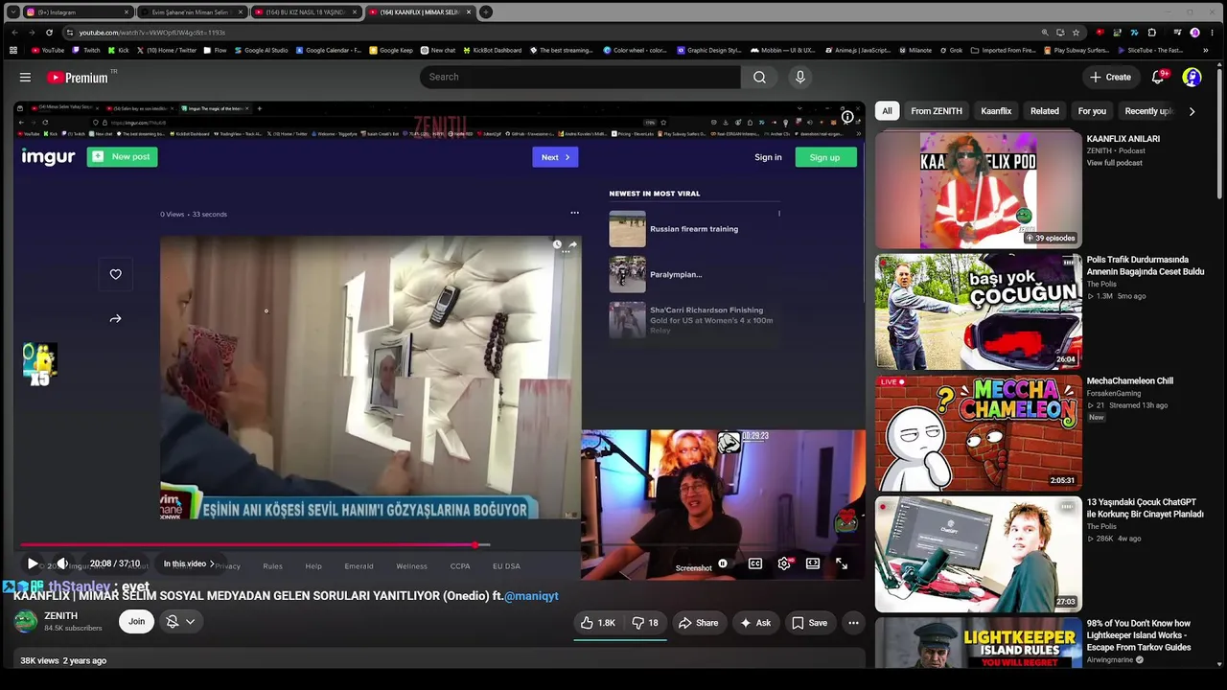Save the video to a playlist
The image size is (1227, 690).
click(809, 623)
